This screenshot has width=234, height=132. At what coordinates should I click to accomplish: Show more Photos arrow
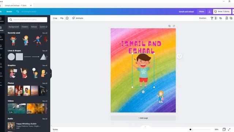[46, 91]
